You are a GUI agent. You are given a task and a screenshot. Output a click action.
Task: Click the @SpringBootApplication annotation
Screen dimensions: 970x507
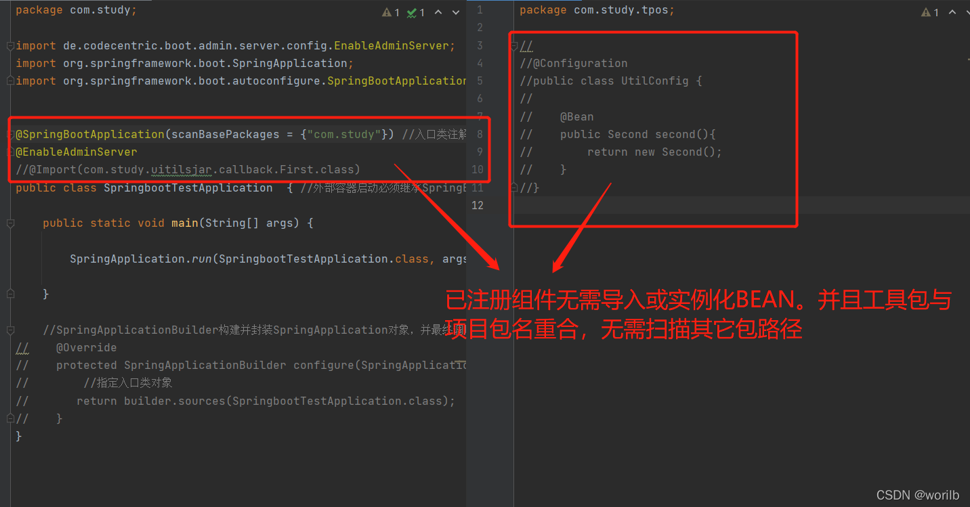90,134
